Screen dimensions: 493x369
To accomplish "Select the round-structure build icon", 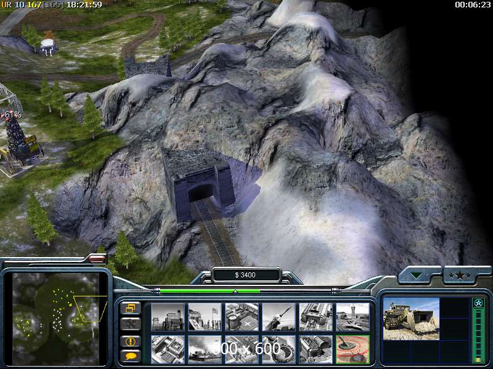I will (x=279, y=349).
